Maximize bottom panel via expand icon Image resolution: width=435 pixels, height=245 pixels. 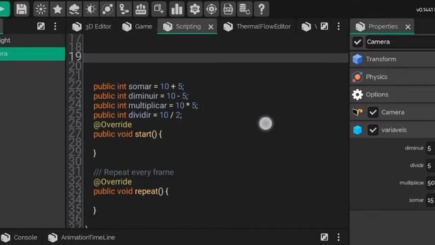point(324,238)
